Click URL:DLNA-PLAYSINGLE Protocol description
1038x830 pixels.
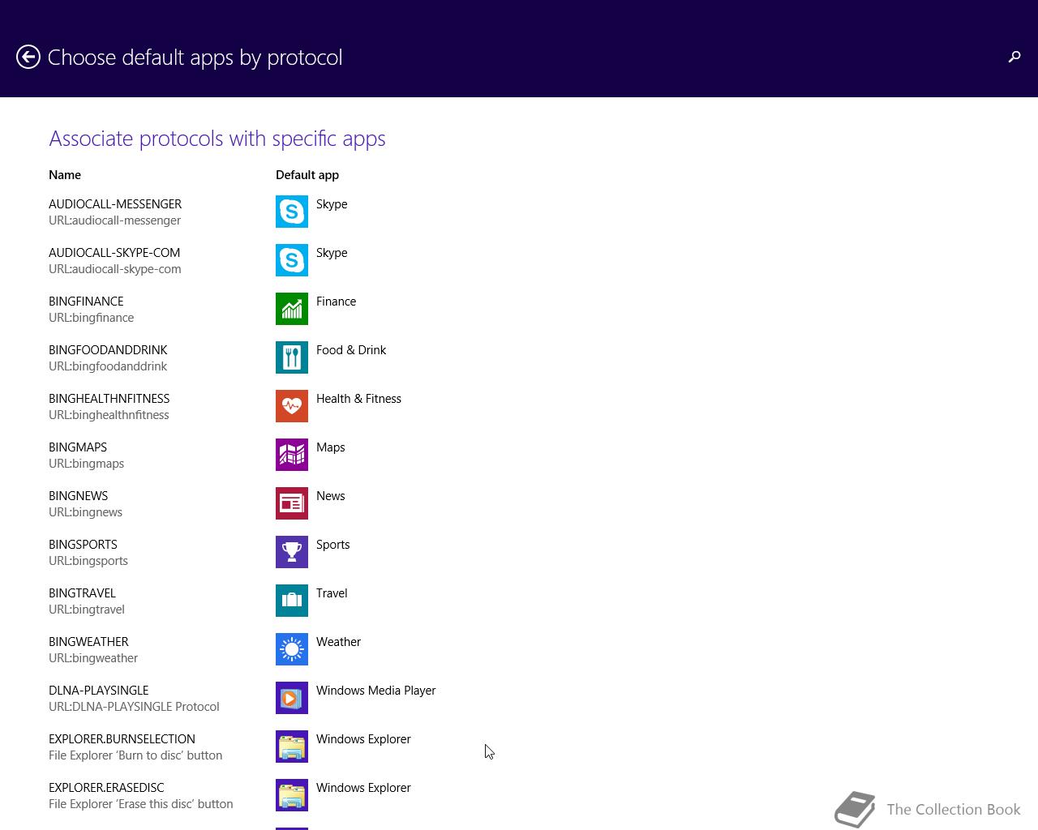134,707
